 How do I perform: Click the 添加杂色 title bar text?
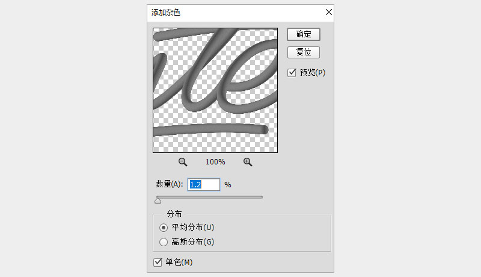[x=165, y=12]
